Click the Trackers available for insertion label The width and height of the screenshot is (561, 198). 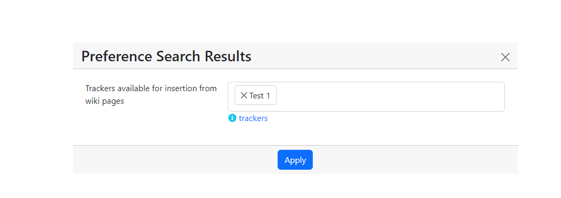(151, 95)
